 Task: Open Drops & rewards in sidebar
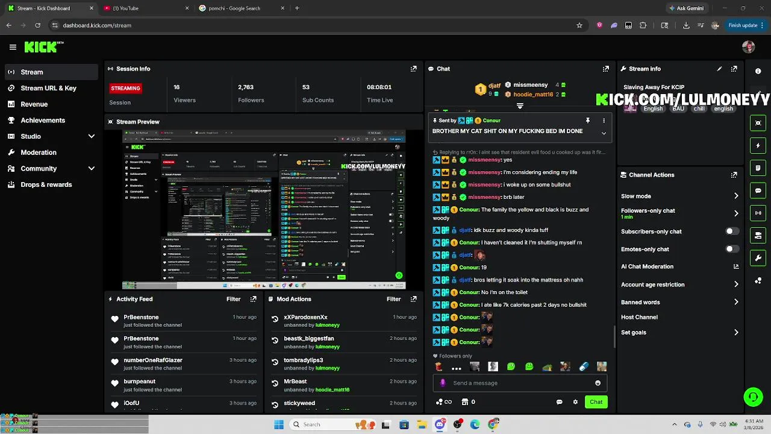[51, 184]
